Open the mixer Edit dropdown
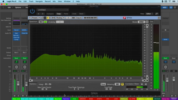This screenshot has height=100, width=178. pyautogui.click(x=10, y=7)
